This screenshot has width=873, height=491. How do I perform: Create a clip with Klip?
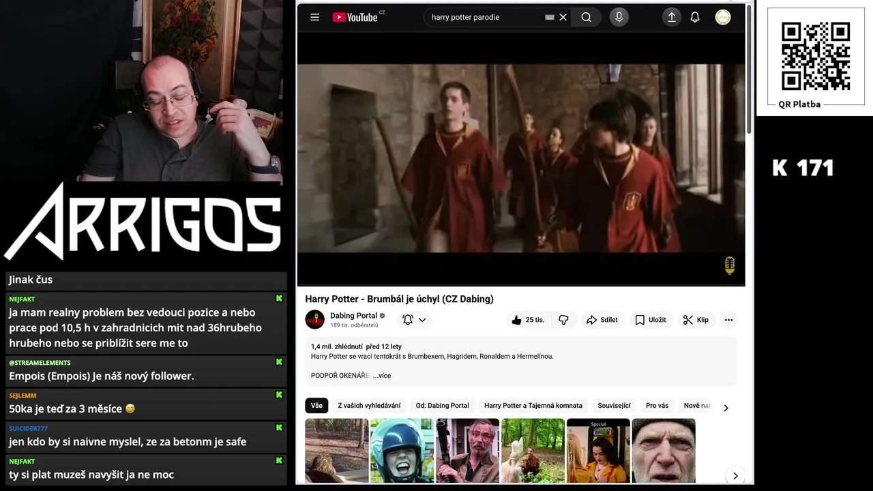coord(696,320)
